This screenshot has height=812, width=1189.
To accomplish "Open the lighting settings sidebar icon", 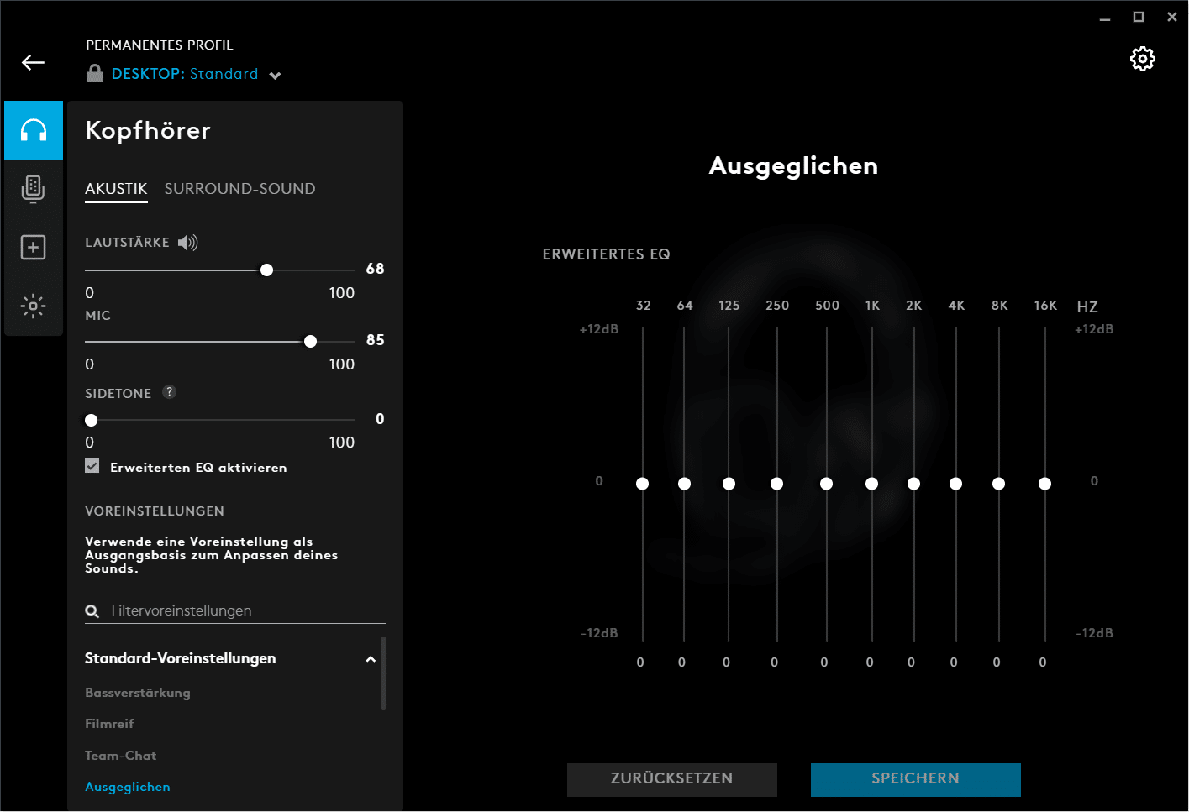I will [x=34, y=306].
